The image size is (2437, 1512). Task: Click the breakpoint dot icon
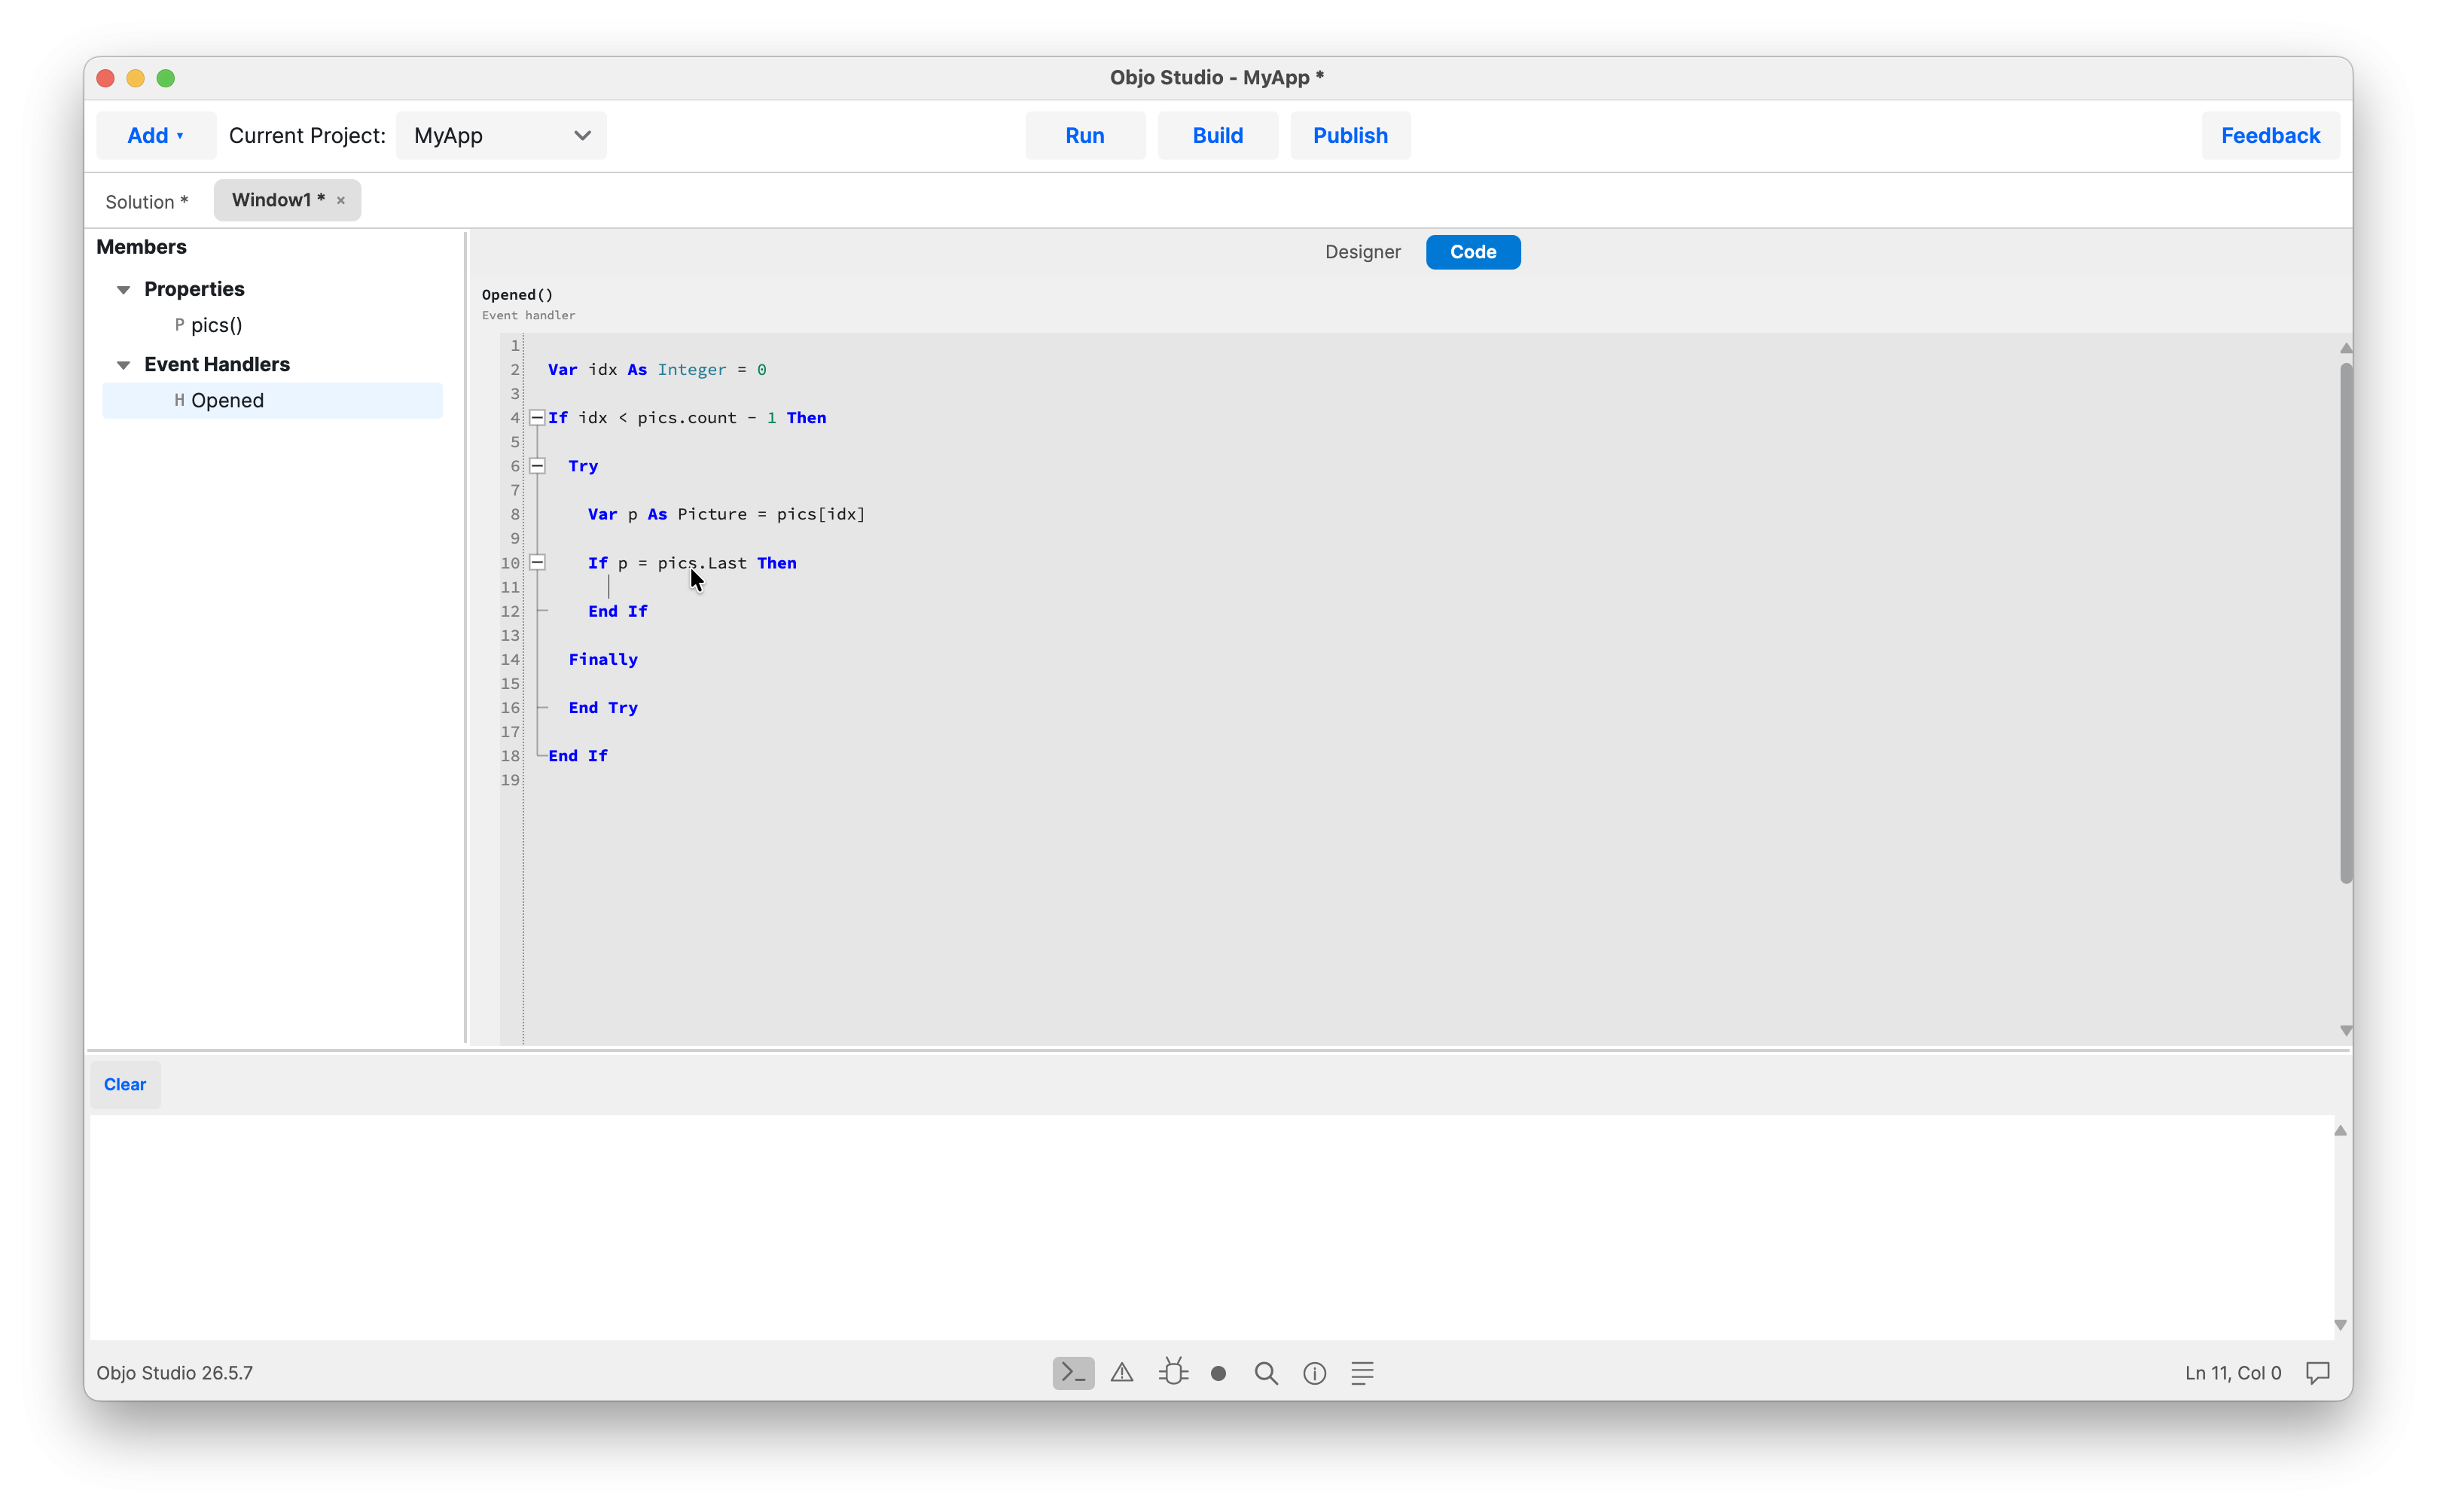(x=1218, y=1373)
